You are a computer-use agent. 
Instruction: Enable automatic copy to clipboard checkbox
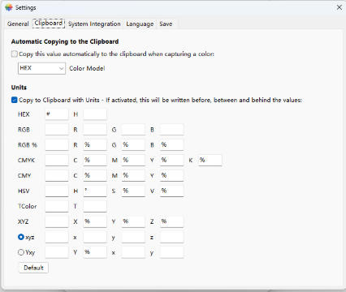click(x=15, y=54)
